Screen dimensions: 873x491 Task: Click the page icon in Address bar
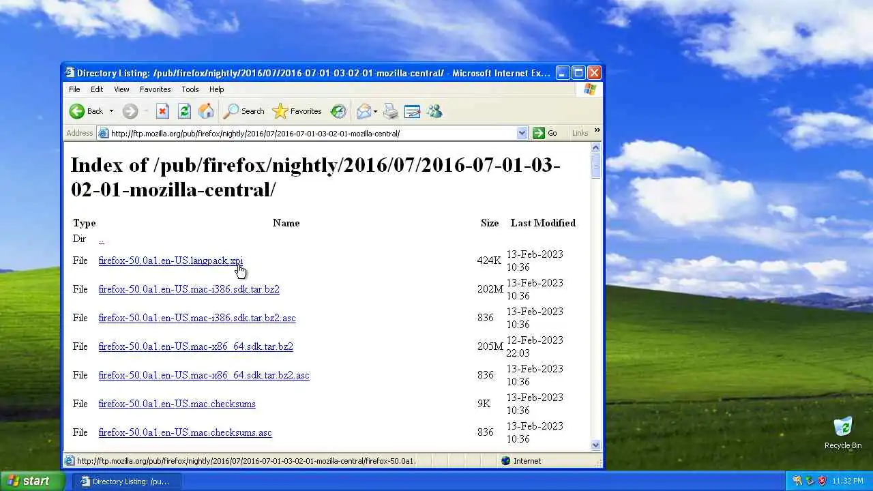click(104, 133)
